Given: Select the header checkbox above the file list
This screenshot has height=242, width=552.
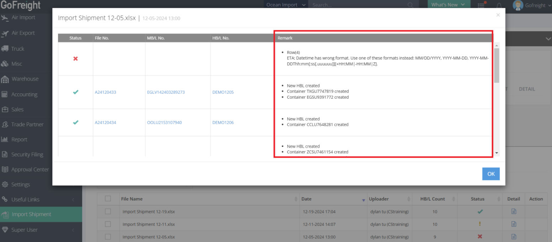Looking at the screenshot, I should coord(108,199).
